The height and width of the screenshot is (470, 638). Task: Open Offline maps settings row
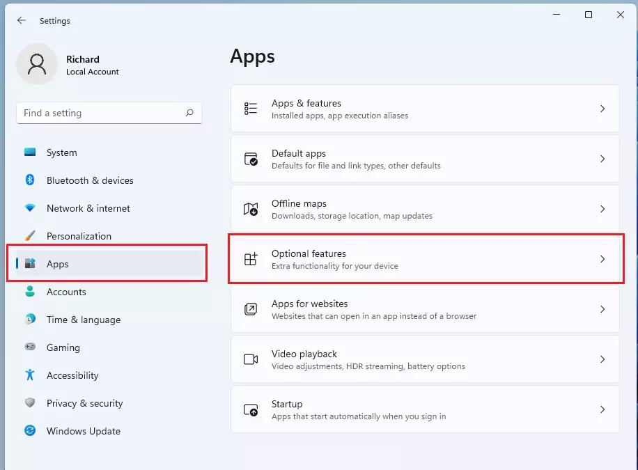pyautogui.click(x=425, y=209)
